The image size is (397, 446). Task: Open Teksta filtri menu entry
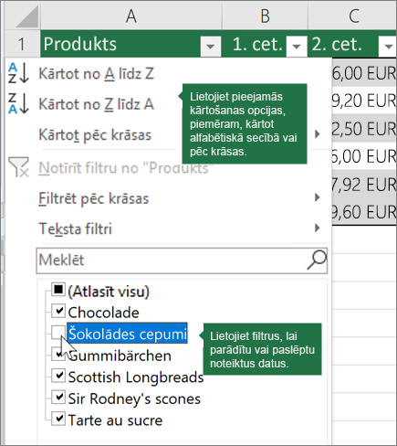[75, 228]
